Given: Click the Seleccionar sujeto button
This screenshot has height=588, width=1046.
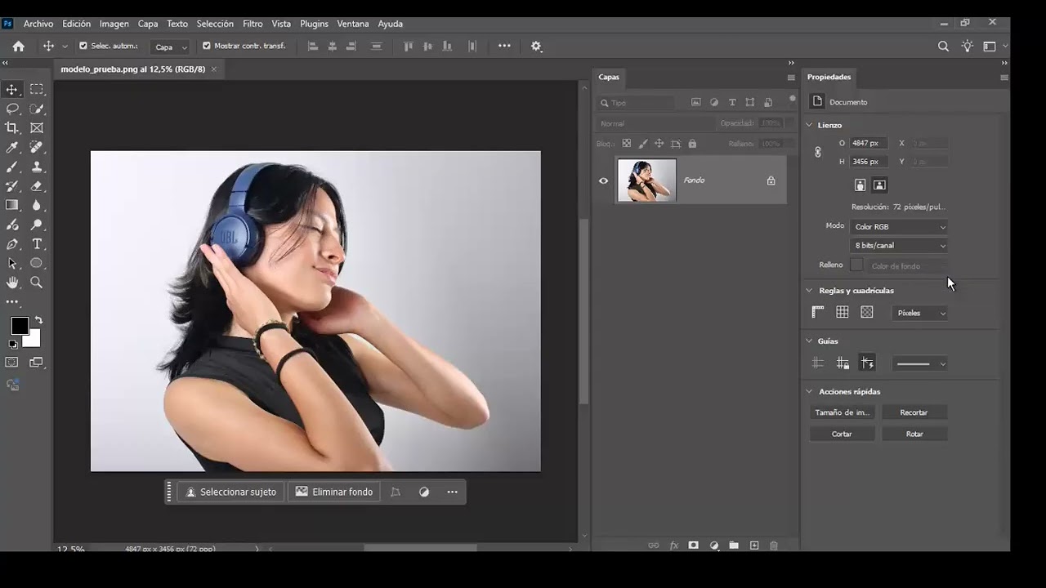Looking at the screenshot, I should [231, 492].
